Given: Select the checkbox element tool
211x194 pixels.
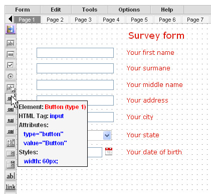Looking at the screenshot, I should 11,65.
